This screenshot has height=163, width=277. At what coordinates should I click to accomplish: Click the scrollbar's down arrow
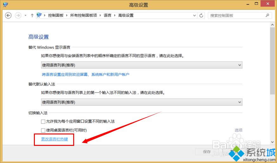tap(272, 142)
